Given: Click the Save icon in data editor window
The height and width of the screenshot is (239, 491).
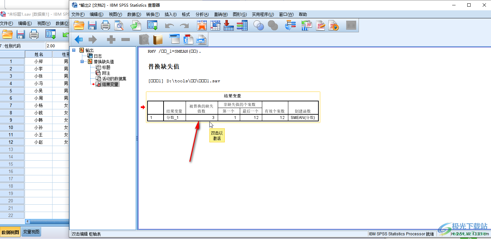Looking at the screenshot, I should point(21,34).
